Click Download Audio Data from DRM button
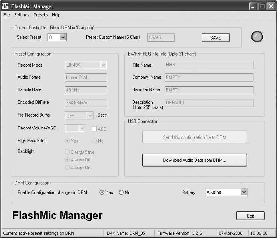 tap(194, 160)
